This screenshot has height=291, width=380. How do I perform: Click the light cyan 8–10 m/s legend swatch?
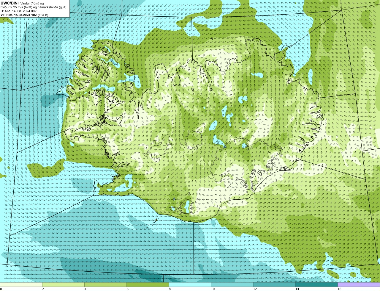(190, 285)
